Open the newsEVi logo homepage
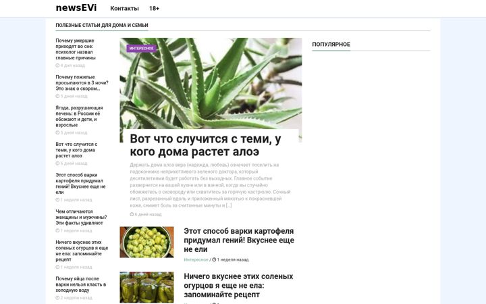Viewport: 486px width, 304px height. [x=76, y=7]
